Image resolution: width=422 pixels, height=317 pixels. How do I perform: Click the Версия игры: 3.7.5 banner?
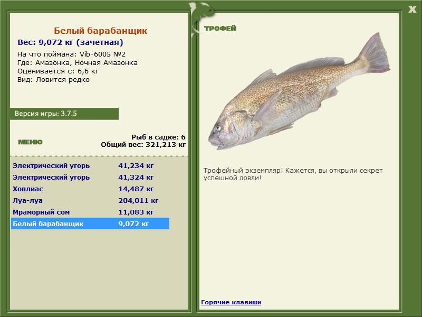click(x=64, y=114)
